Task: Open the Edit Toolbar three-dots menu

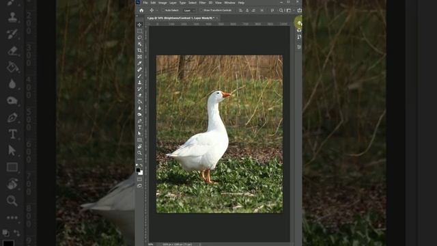Action: (139, 159)
